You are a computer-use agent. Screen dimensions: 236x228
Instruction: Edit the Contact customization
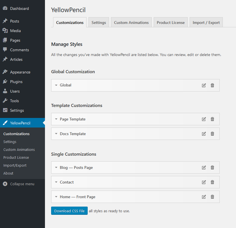[204, 182]
